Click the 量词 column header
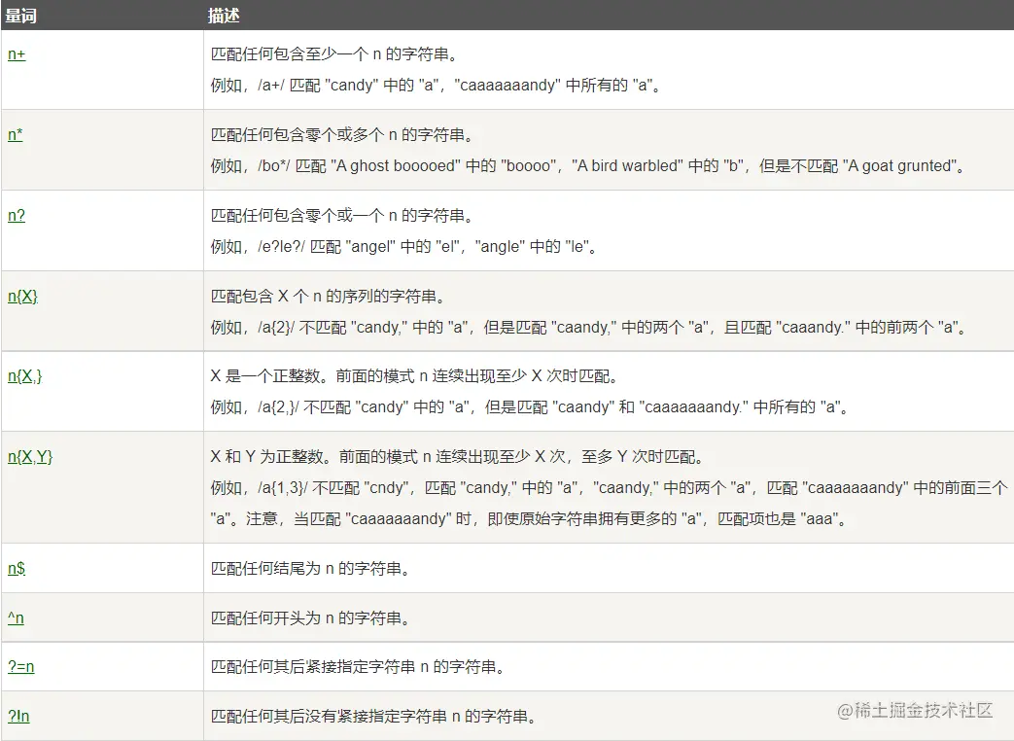 coord(20,16)
